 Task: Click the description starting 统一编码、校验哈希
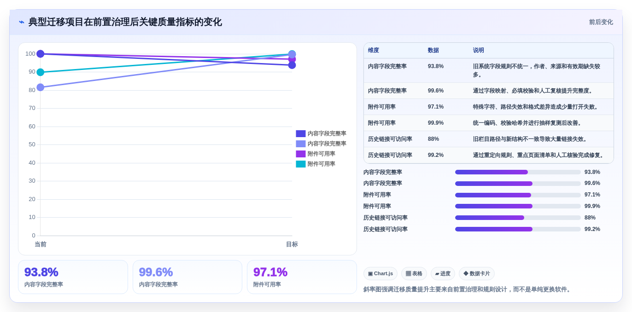tap(528, 123)
